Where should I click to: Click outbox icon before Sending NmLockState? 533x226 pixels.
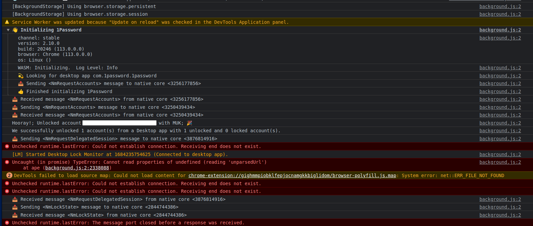15,207
